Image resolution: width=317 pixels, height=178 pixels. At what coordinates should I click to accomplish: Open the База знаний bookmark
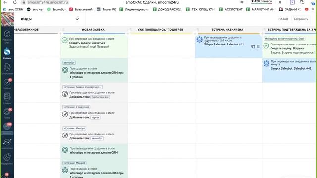81,9
